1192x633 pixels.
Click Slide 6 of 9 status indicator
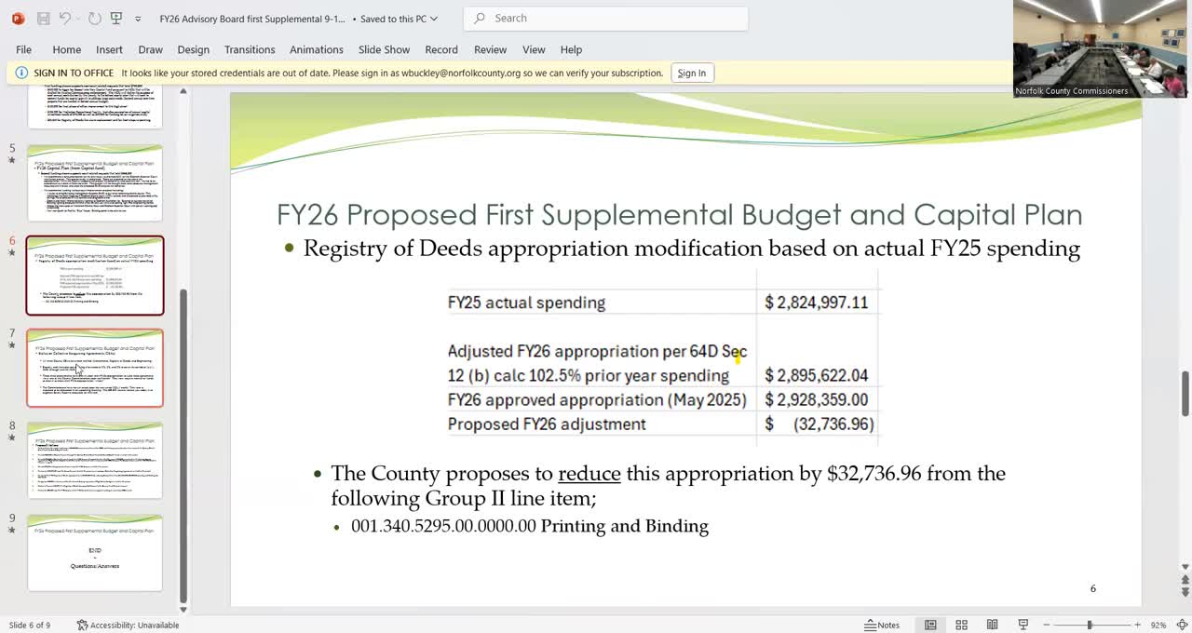(30, 625)
